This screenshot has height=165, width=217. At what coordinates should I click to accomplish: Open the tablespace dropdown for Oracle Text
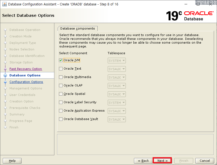(x=117, y=69)
